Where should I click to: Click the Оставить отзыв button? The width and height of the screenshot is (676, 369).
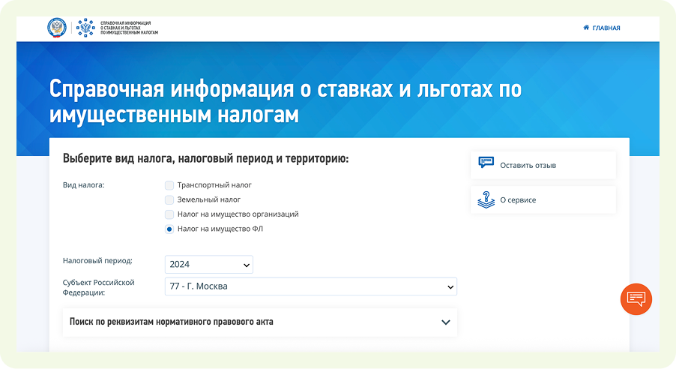(x=528, y=165)
